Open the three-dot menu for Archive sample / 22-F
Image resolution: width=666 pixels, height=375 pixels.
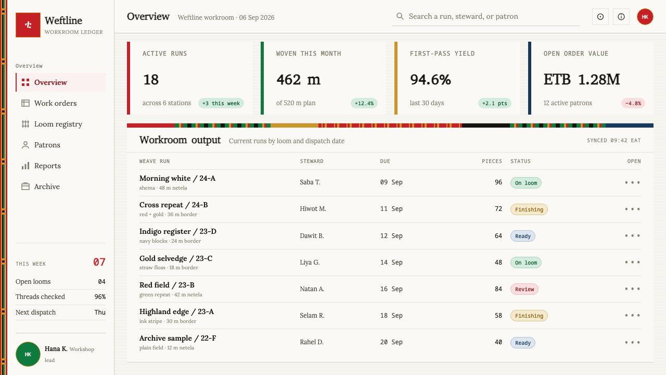[632, 342]
